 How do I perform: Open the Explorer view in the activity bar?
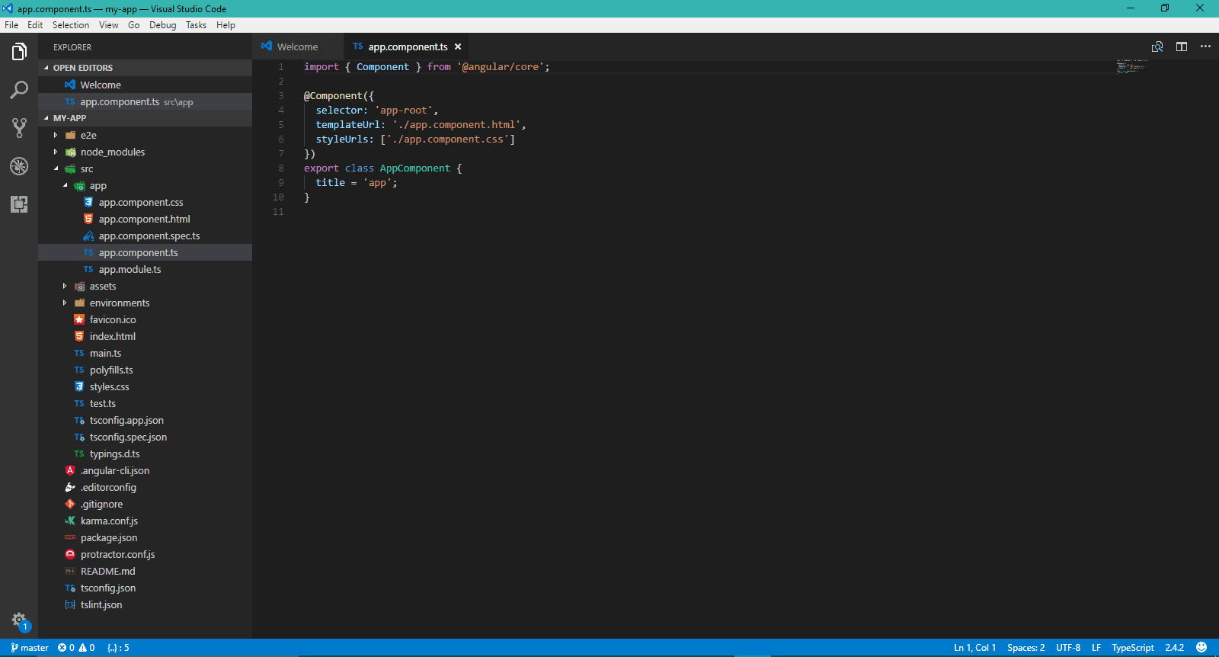click(19, 52)
